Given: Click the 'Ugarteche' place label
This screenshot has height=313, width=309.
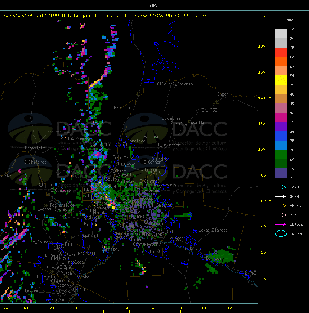Looking at the screenshot, I should pos(92,236).
